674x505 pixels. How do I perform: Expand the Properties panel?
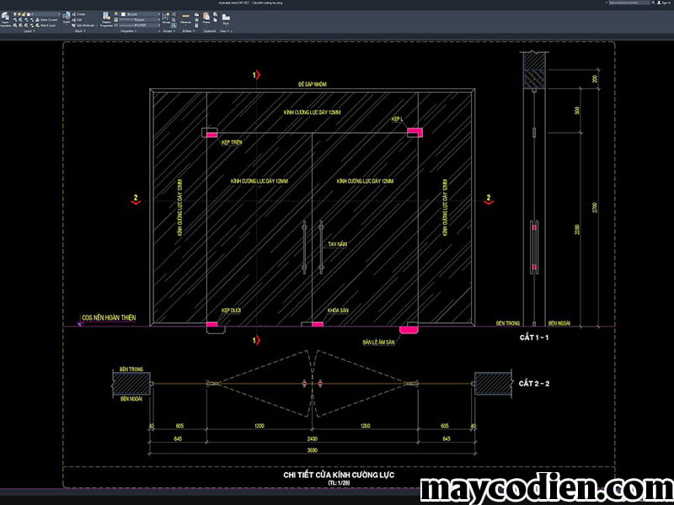(128, 31)
